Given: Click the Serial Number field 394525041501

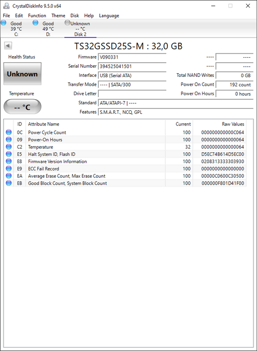Looking at the screenshot, I should click(x=132, y=66).
